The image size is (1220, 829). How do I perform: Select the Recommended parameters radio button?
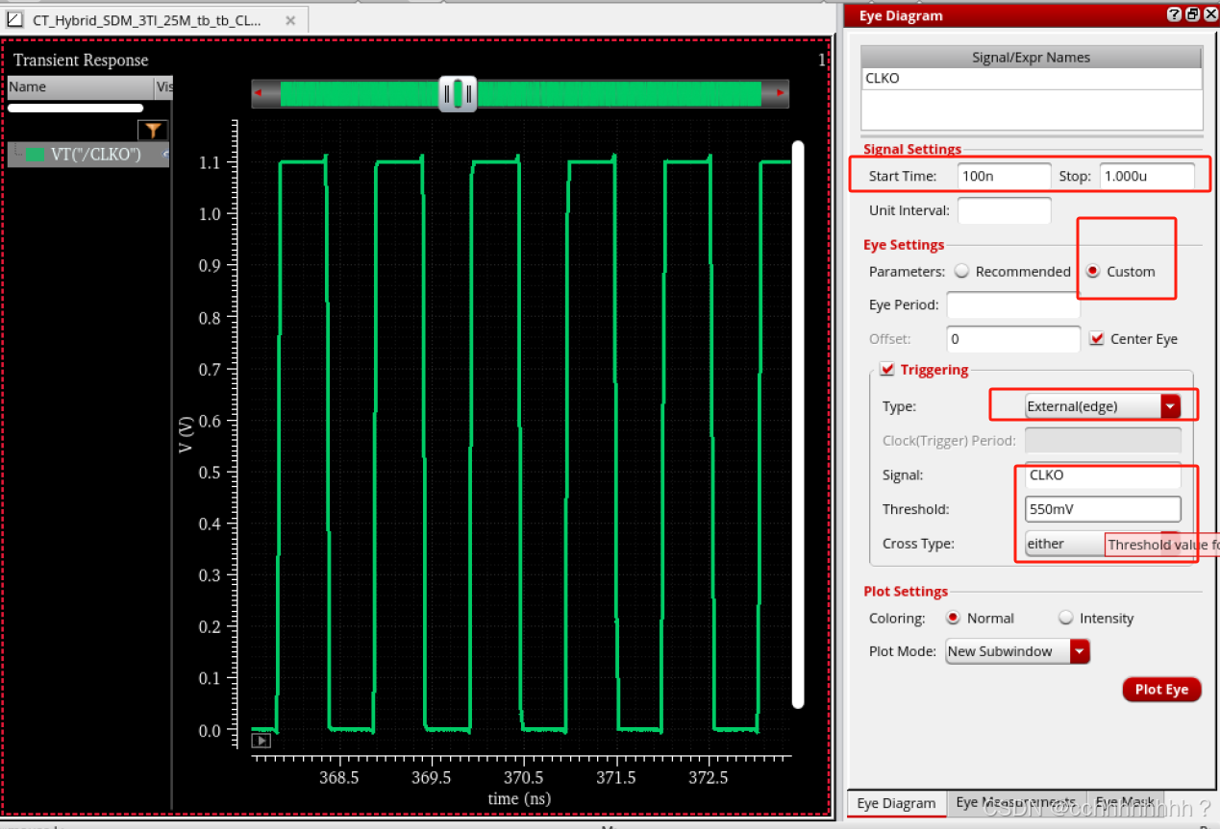pyautogui.click(x=961, y=272)
